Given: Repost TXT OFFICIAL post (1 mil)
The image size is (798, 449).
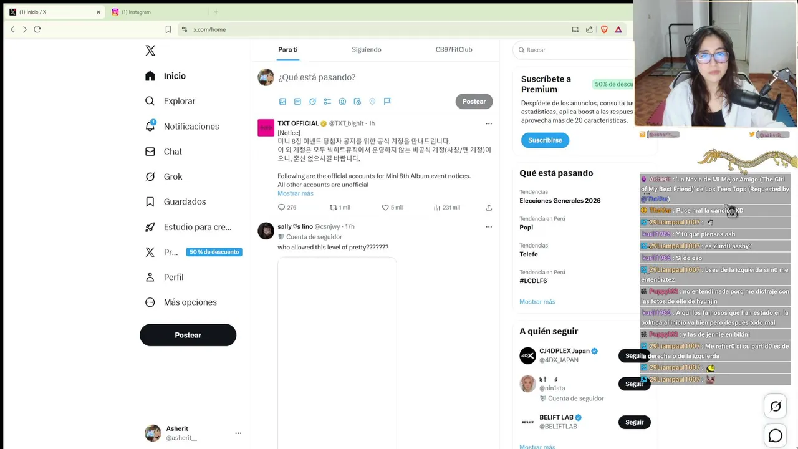Looking at the screenshot, I should click(x=340, y=208).
